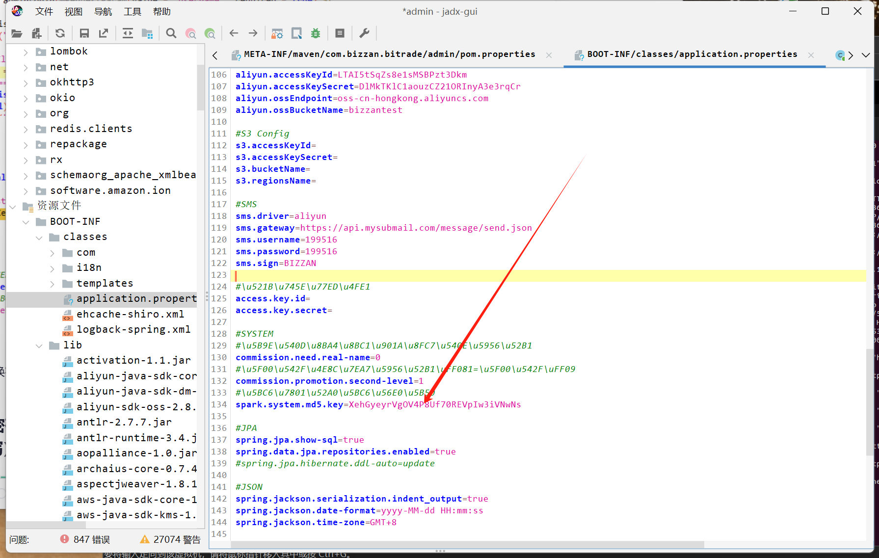Click the add files toolbar icon
The image size is (879, 558).
click(x=37, y=33)
